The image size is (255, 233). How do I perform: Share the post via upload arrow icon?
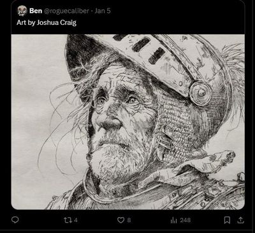pyautogui.click(x=240, y=220)
